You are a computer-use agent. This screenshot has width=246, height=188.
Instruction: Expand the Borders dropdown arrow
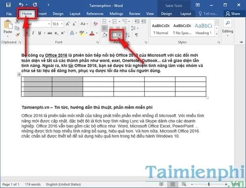[x=120, y=35]
